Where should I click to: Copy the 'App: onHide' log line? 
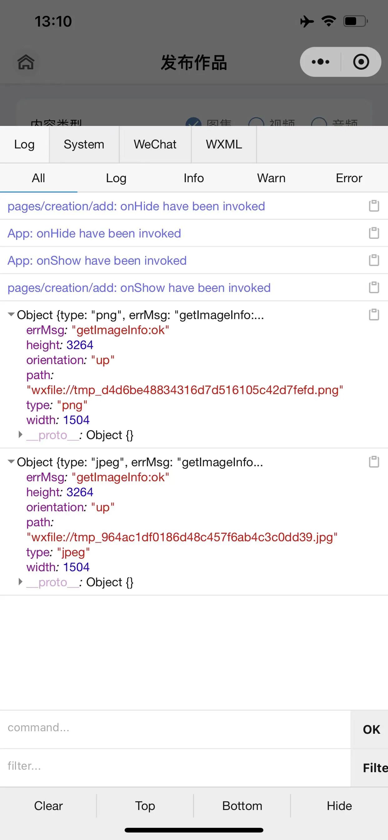tap(374, 233)
